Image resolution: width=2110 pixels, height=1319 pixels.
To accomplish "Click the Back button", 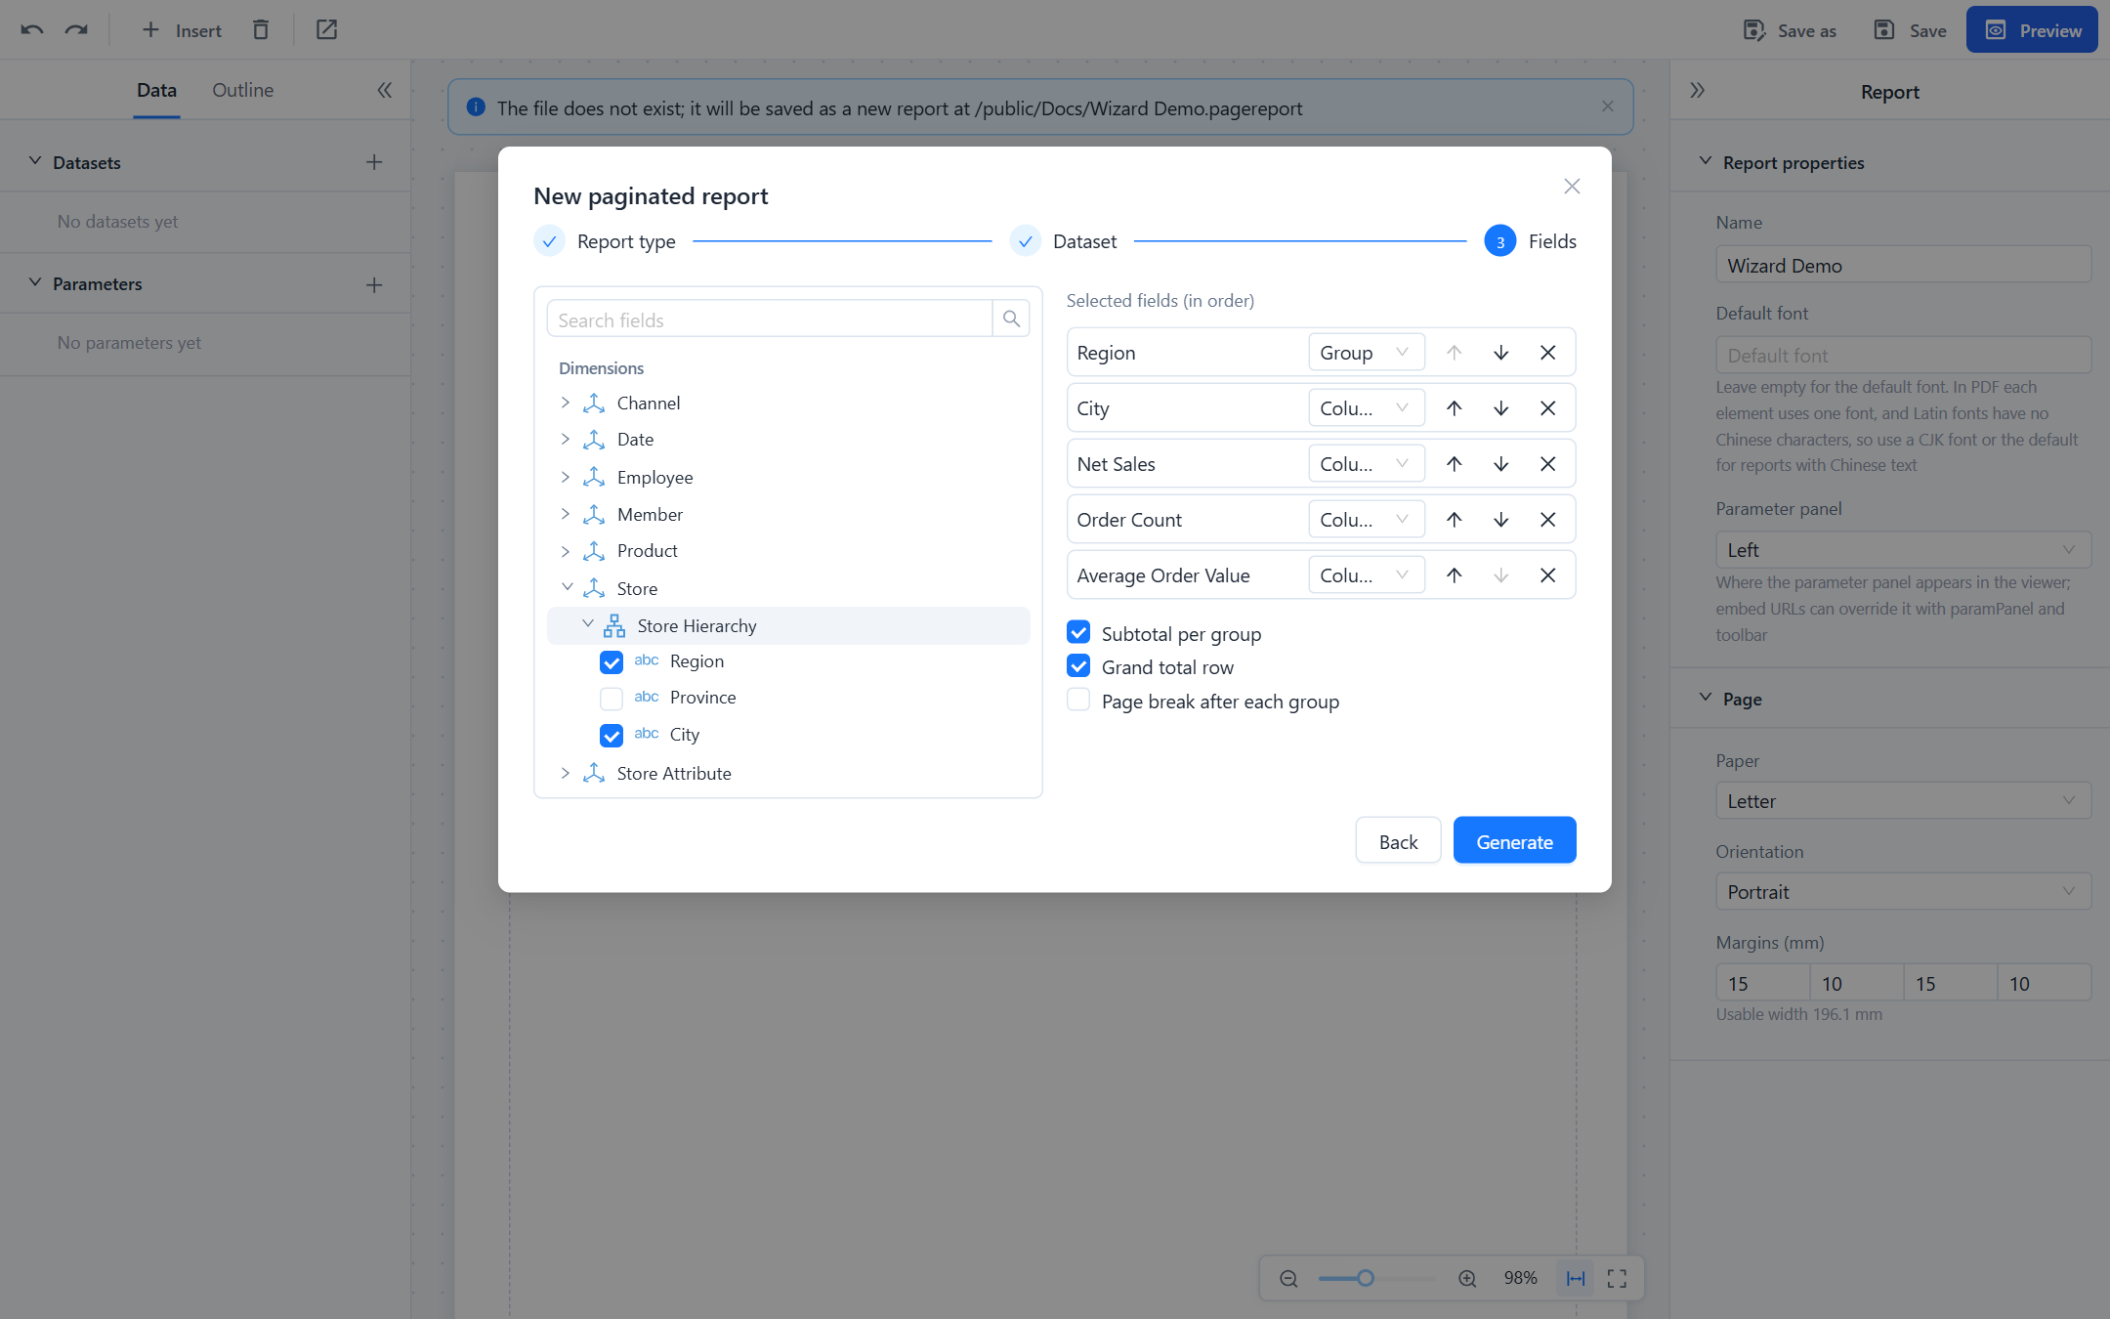I will coord(1398,841).
